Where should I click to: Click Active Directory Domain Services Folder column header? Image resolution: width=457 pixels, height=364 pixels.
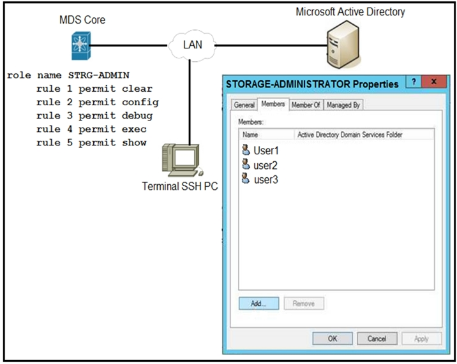coord(349,135)
